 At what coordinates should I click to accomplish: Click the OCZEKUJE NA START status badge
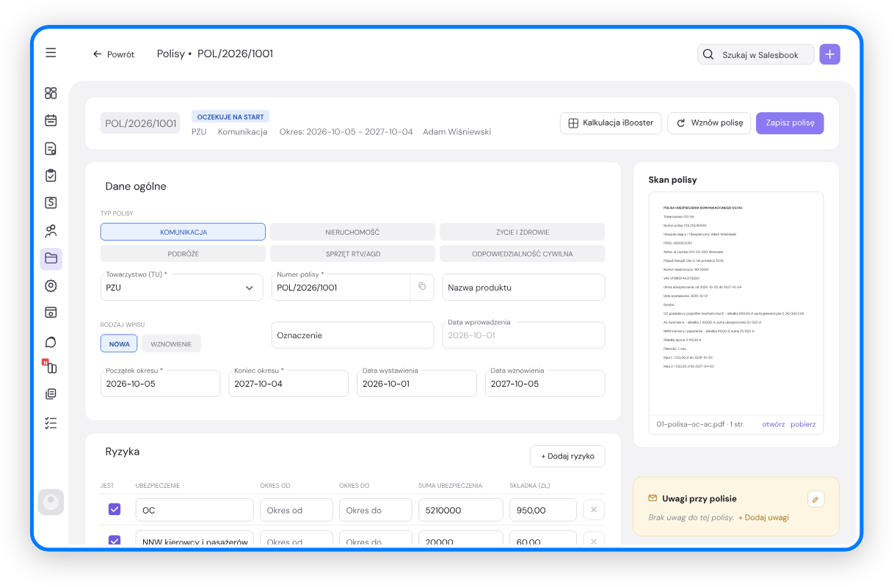click(230, 116)
